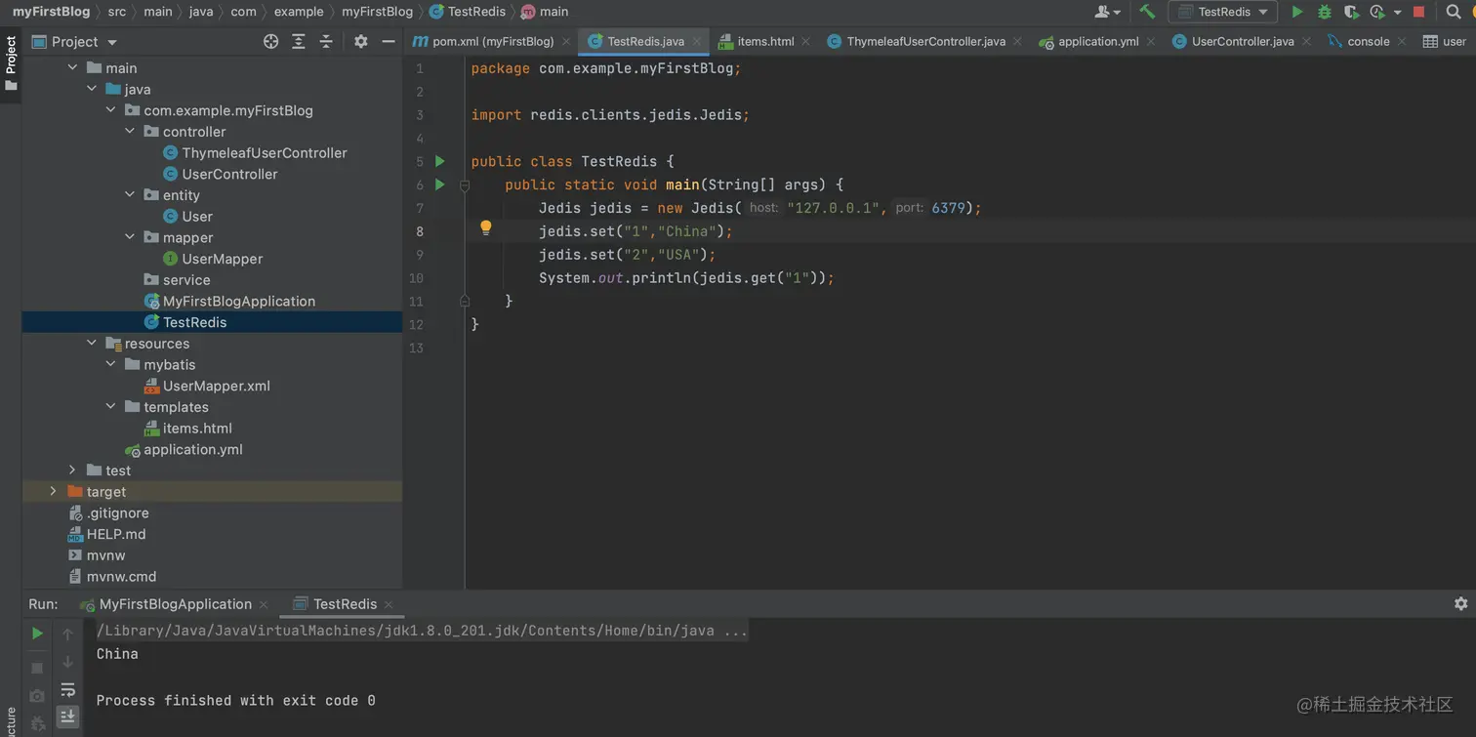The image size is (1476, 737).
Task: Collapse the entity package
Action: pyautogui.click(x=130, y=195)
